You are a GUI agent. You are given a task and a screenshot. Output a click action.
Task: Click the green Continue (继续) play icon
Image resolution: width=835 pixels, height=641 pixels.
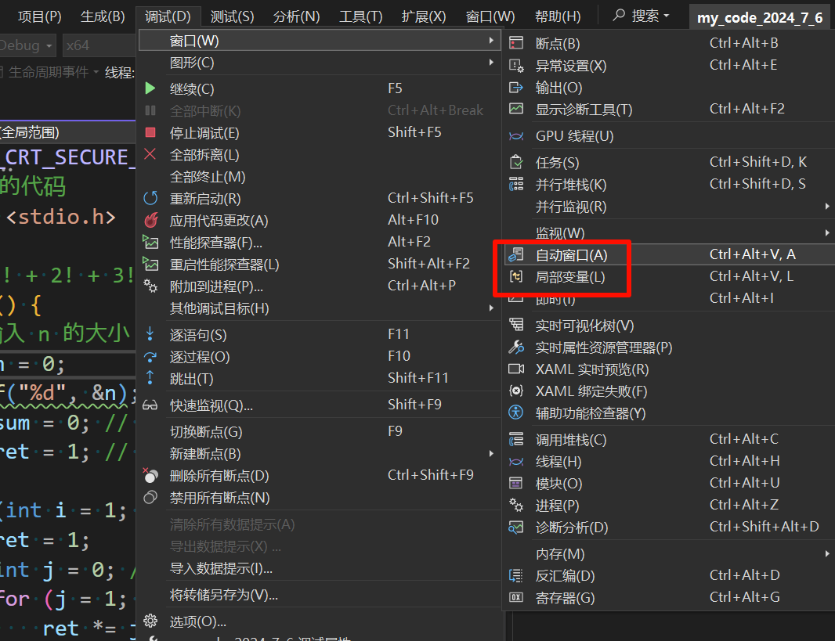click(x=150, y=89)
